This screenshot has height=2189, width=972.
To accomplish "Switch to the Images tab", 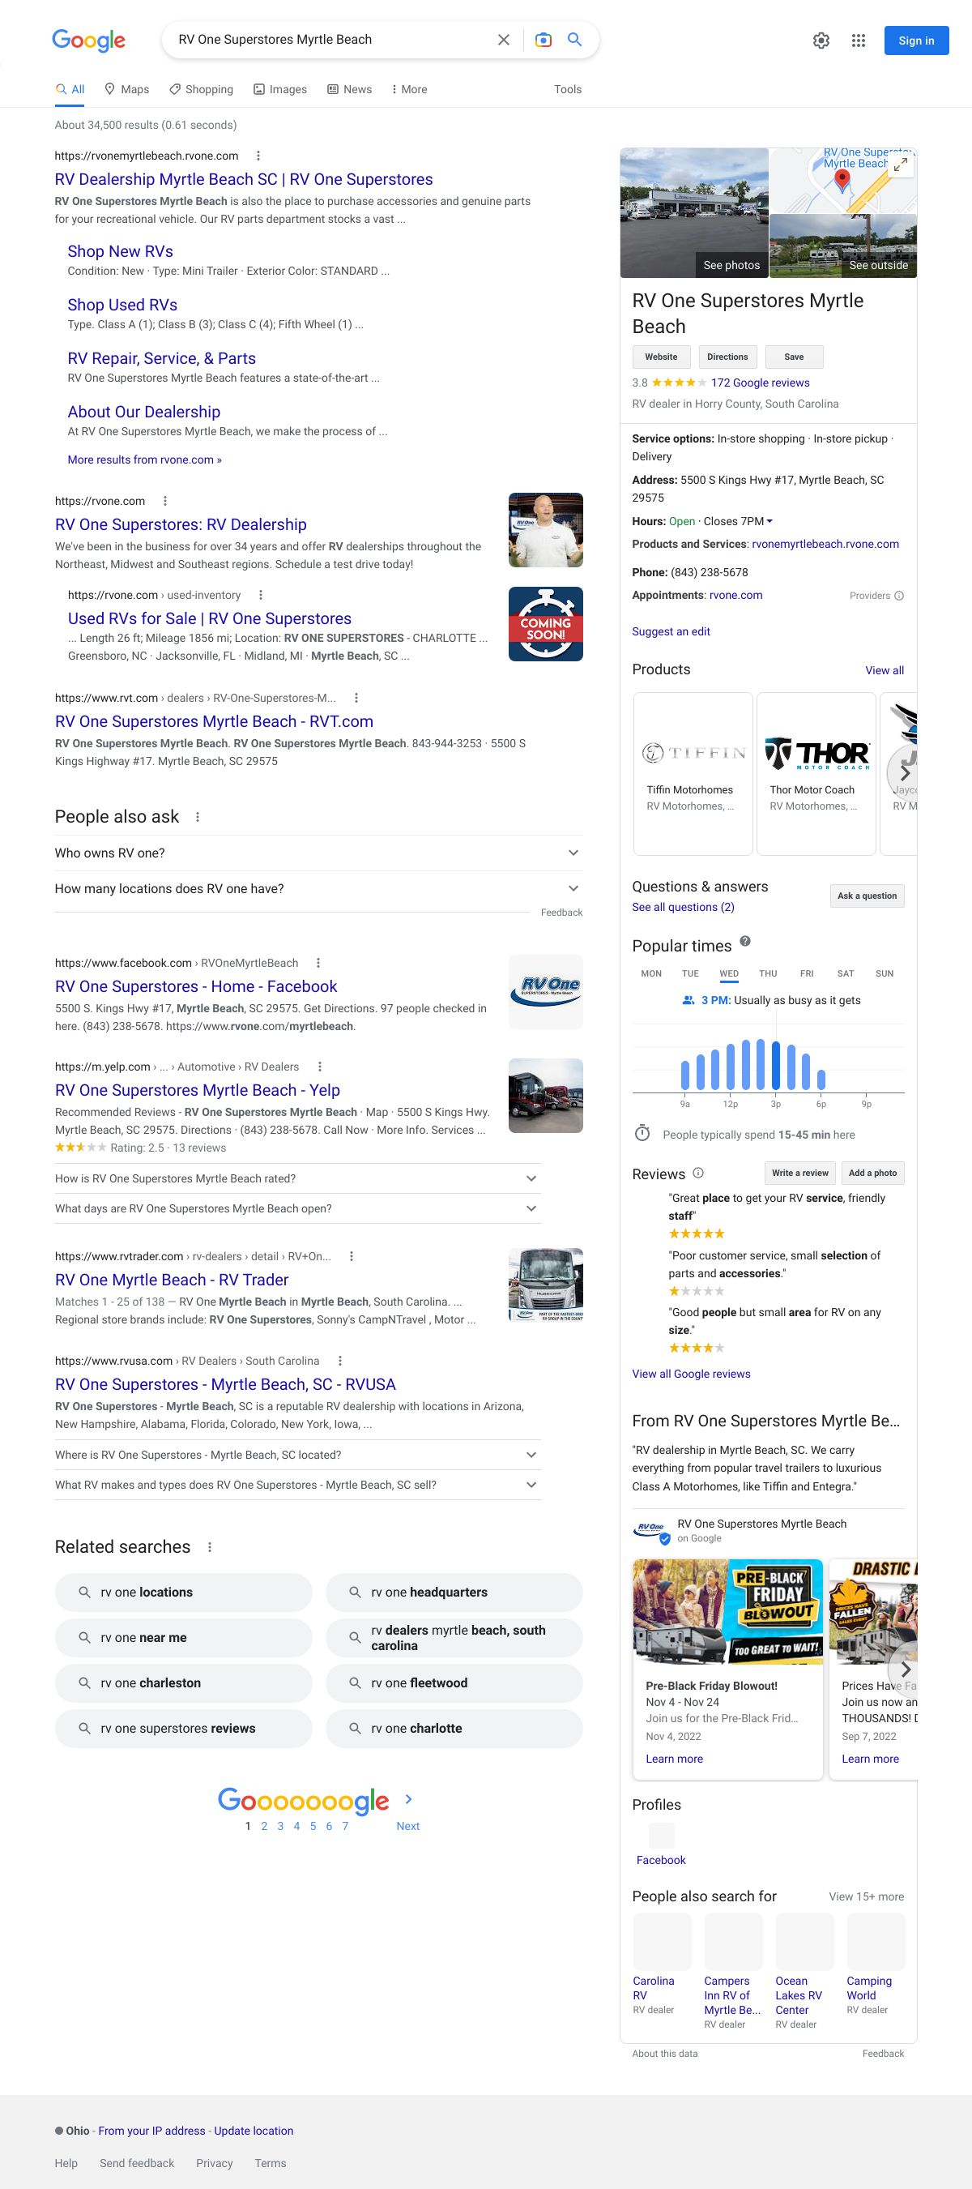I will 279,89.
